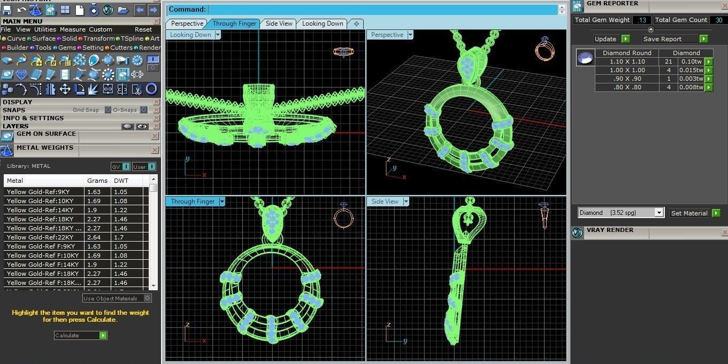
Task: Switch to the Looking Down tab
Action: tap(323, 24)
